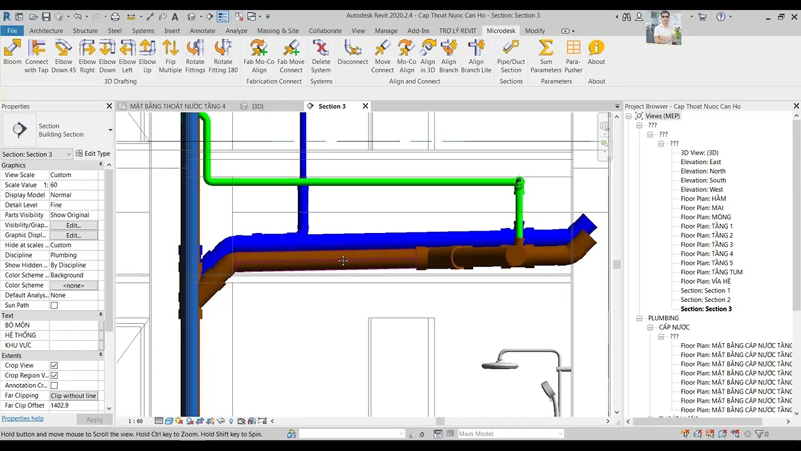
Task: Select the Elbow Right tool
Action: click(x=87, y=56)
